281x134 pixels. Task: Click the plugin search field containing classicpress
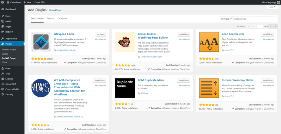(255, 19)
